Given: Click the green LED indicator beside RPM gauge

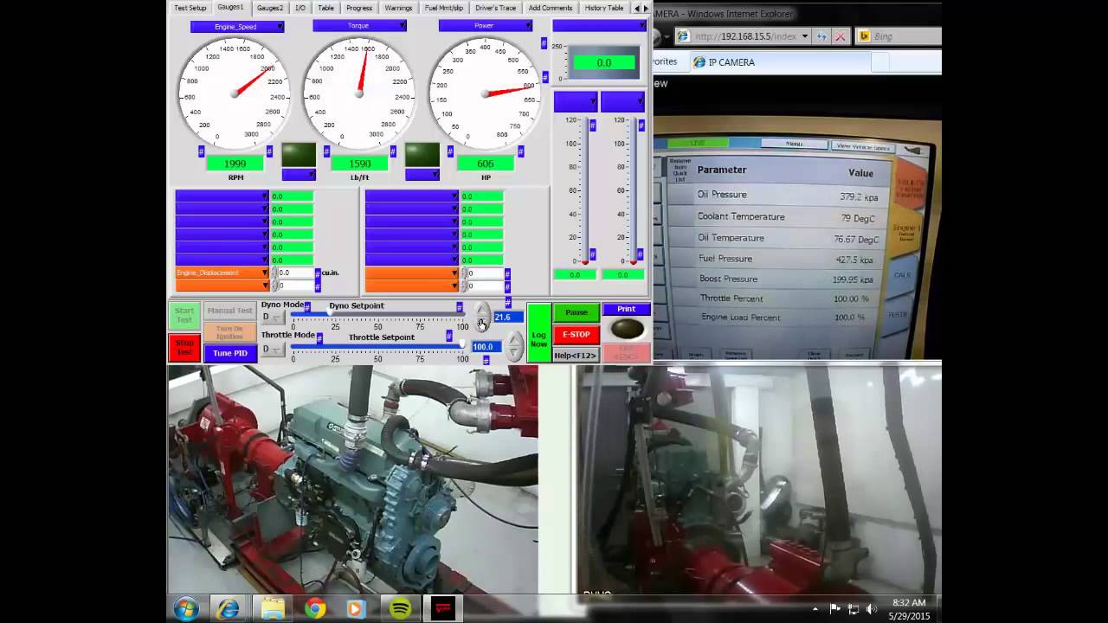Looking at the screenshot, I should (299, 155).
